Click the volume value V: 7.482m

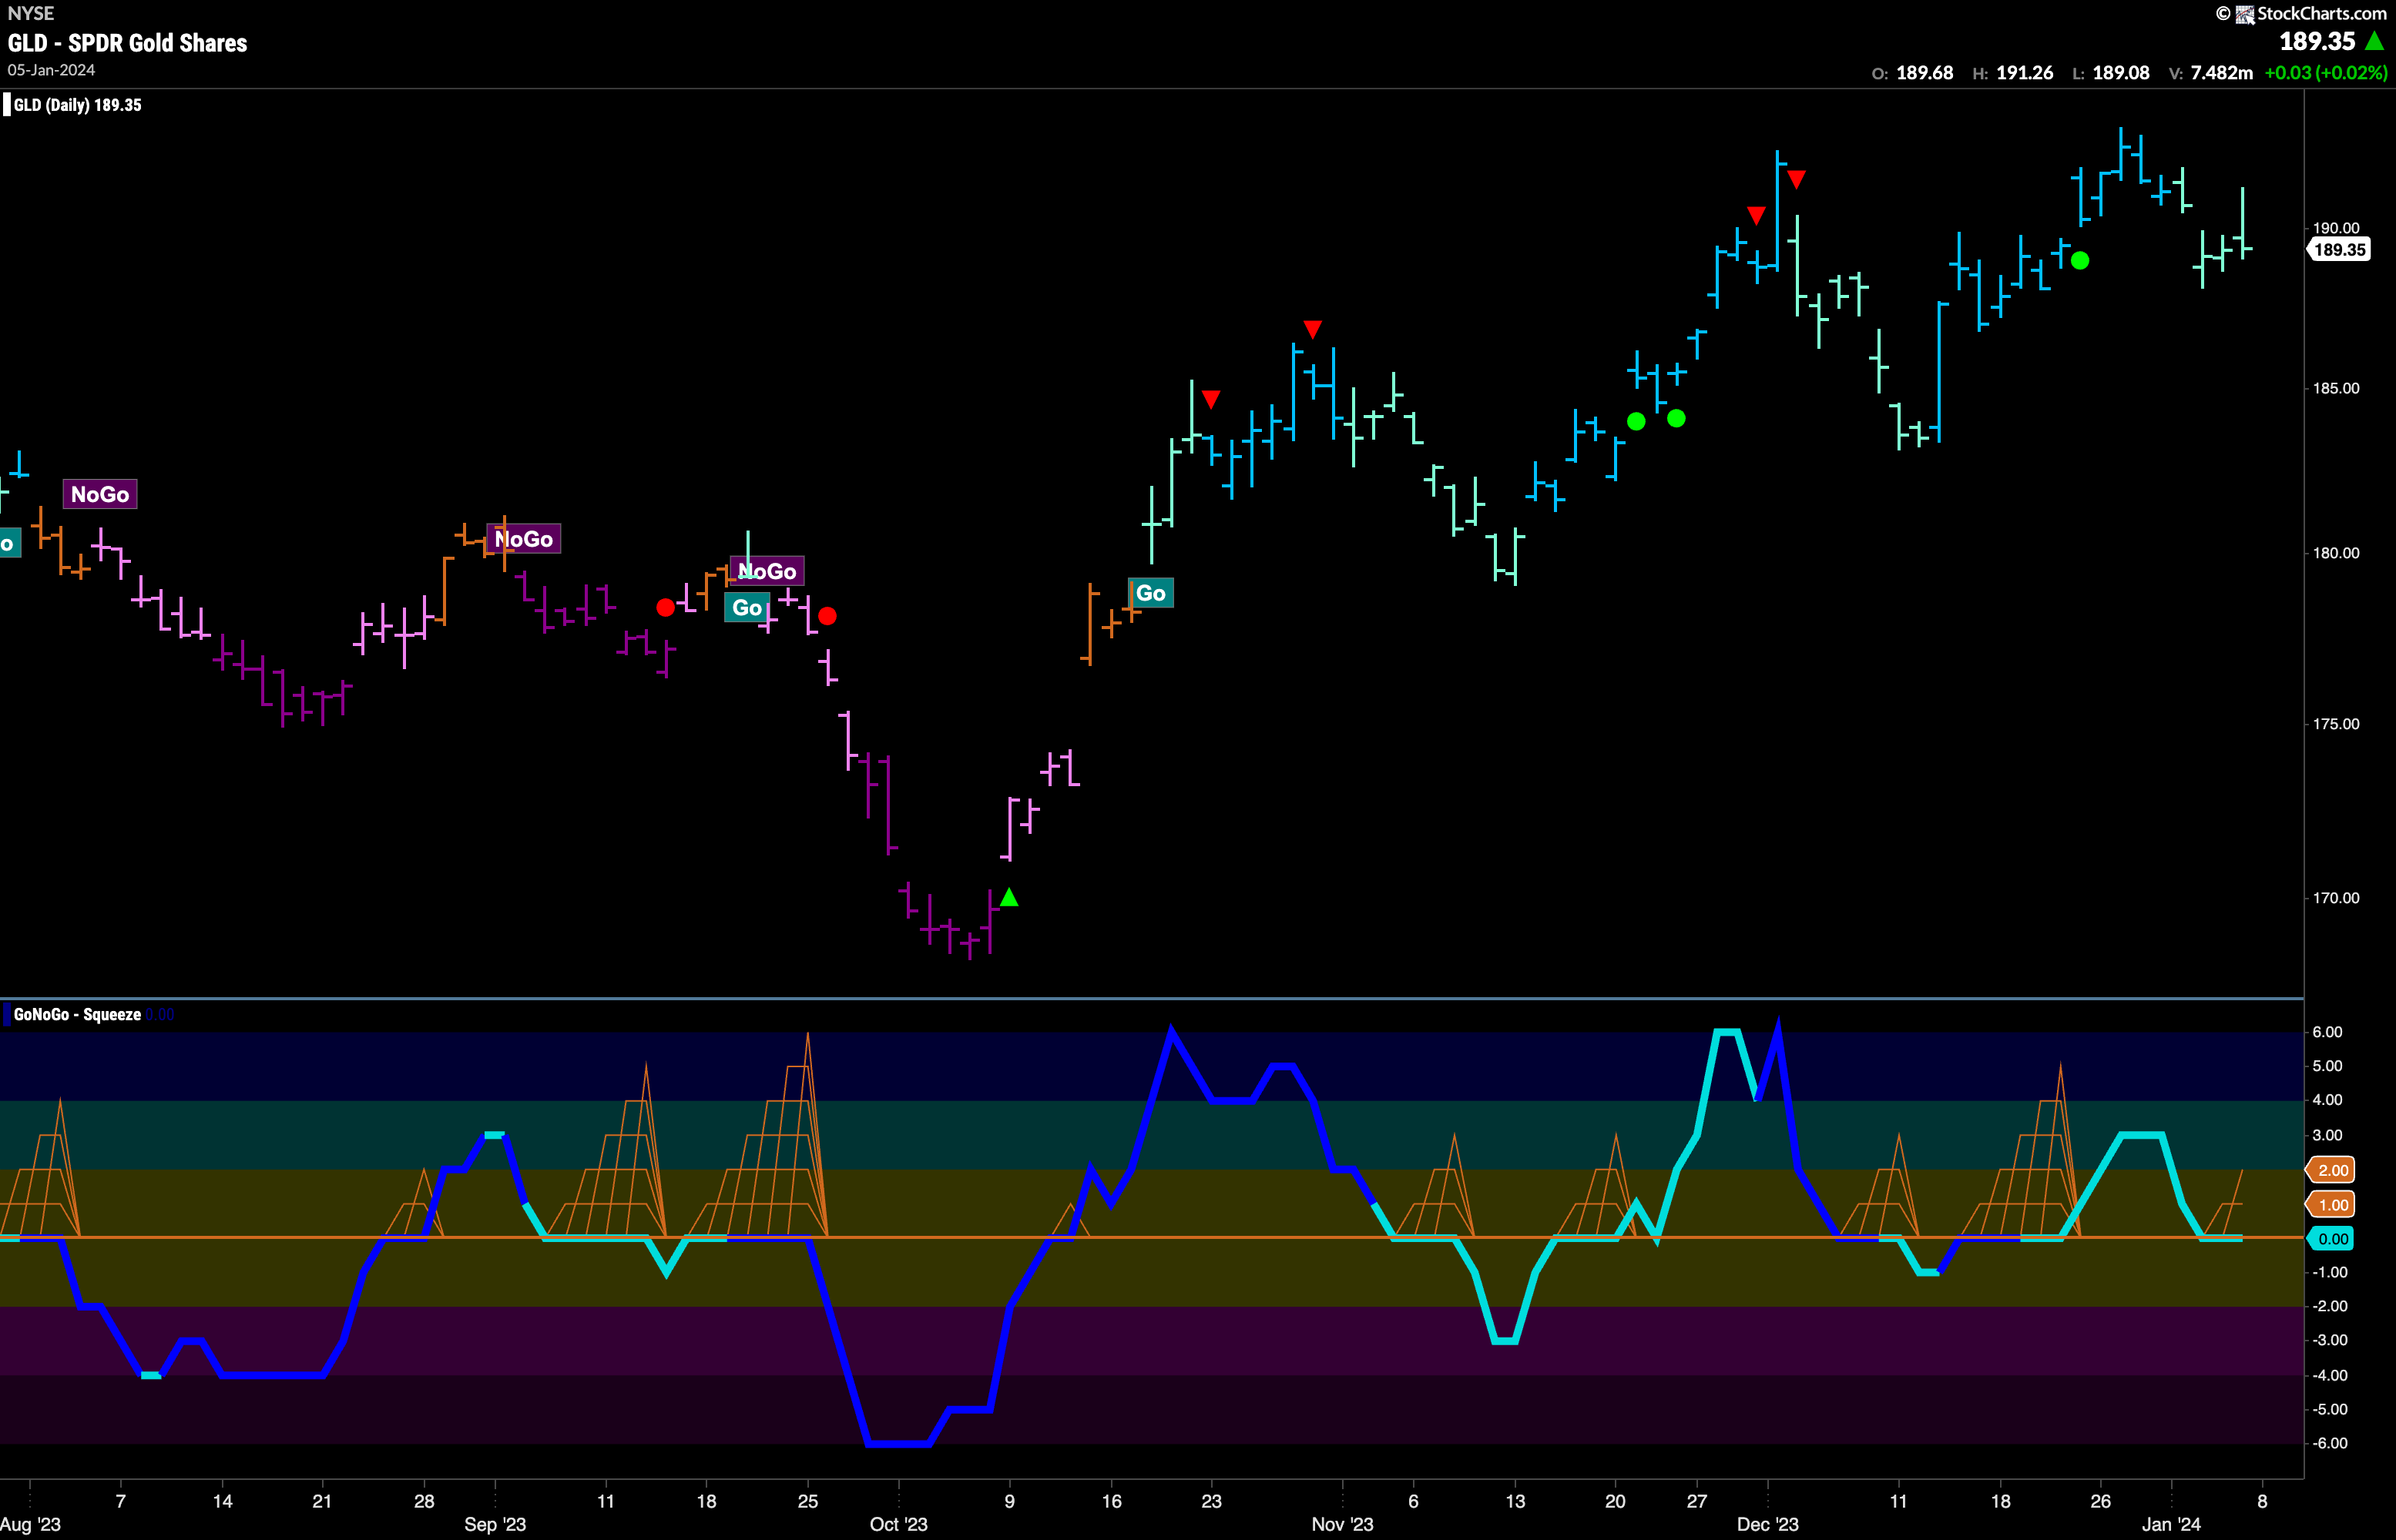2211,73
